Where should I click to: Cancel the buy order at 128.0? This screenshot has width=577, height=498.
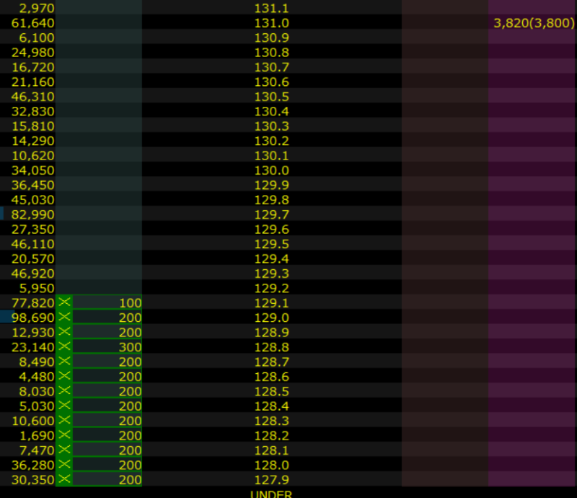tap(65, 465)
